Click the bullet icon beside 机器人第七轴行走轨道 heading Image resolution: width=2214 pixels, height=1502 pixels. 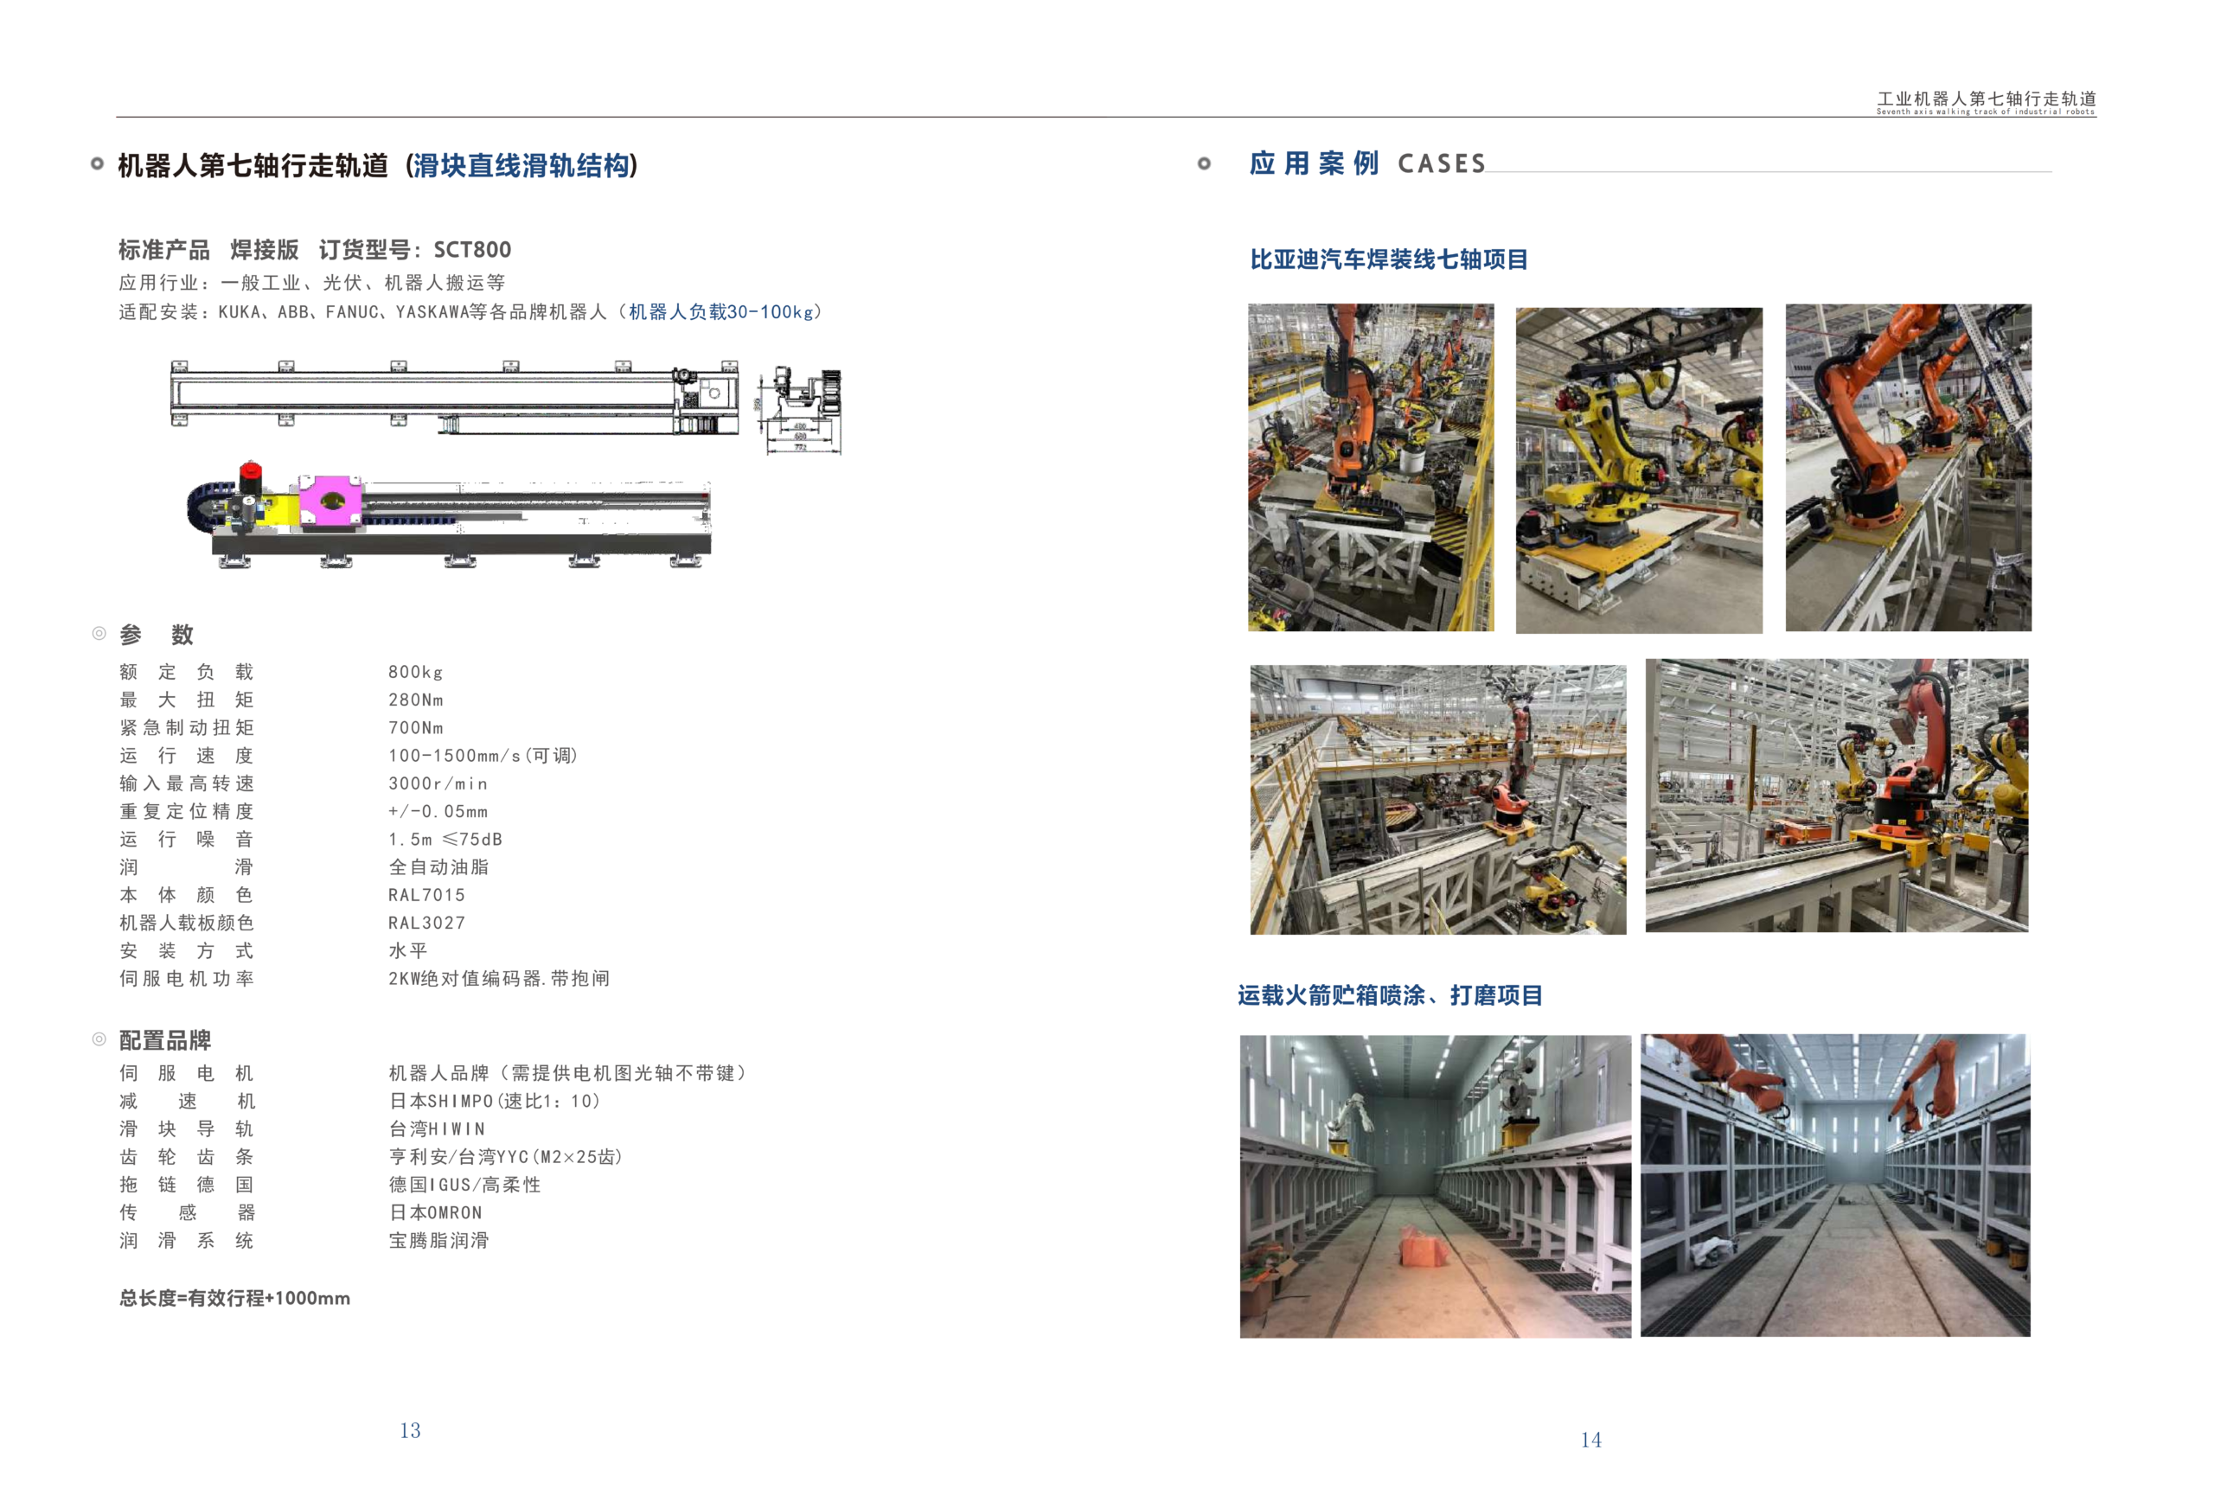pos(97,163)
